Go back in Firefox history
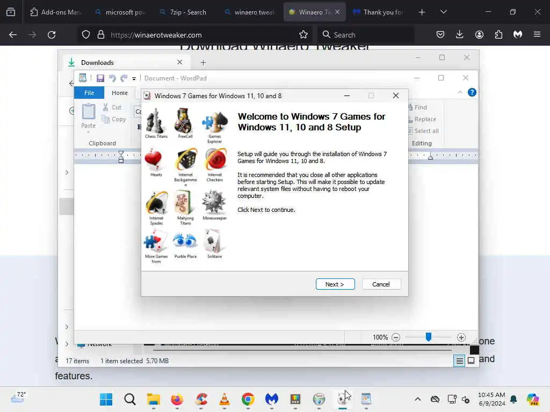The width and height of the screenshot is (550, 412). 13,35
